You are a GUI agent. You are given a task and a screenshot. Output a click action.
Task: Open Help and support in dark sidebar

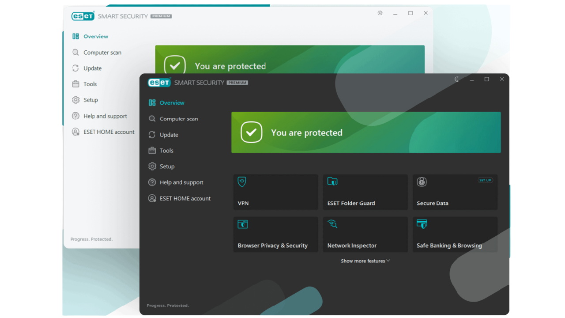(181, 182)
